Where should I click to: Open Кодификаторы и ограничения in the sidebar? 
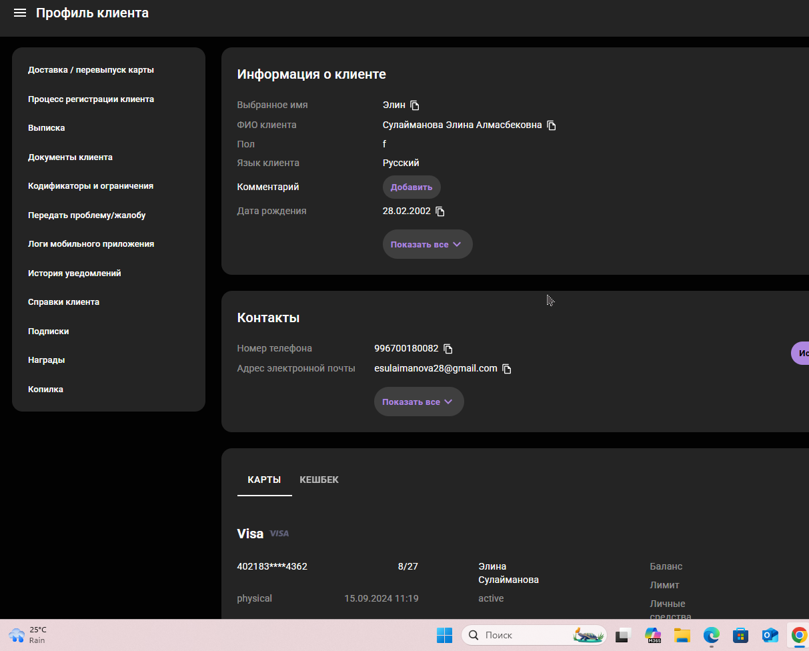coord(91,186)
